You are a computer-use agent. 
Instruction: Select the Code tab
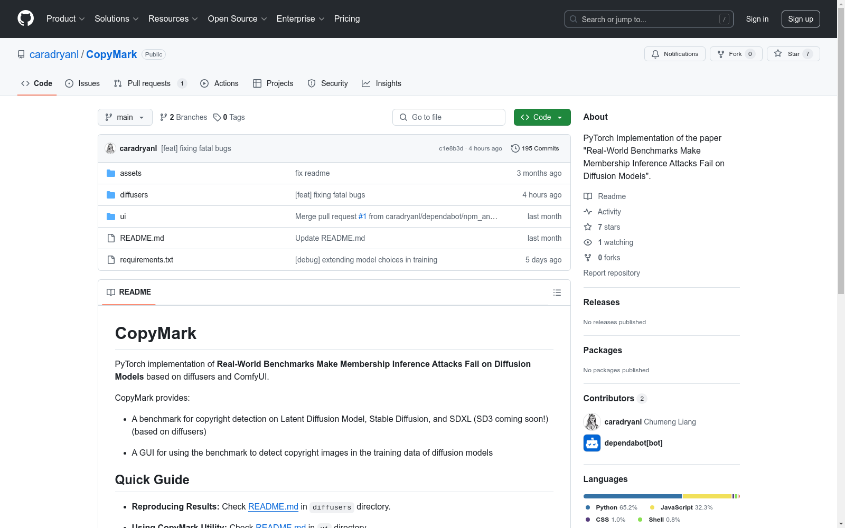[36, 83]
